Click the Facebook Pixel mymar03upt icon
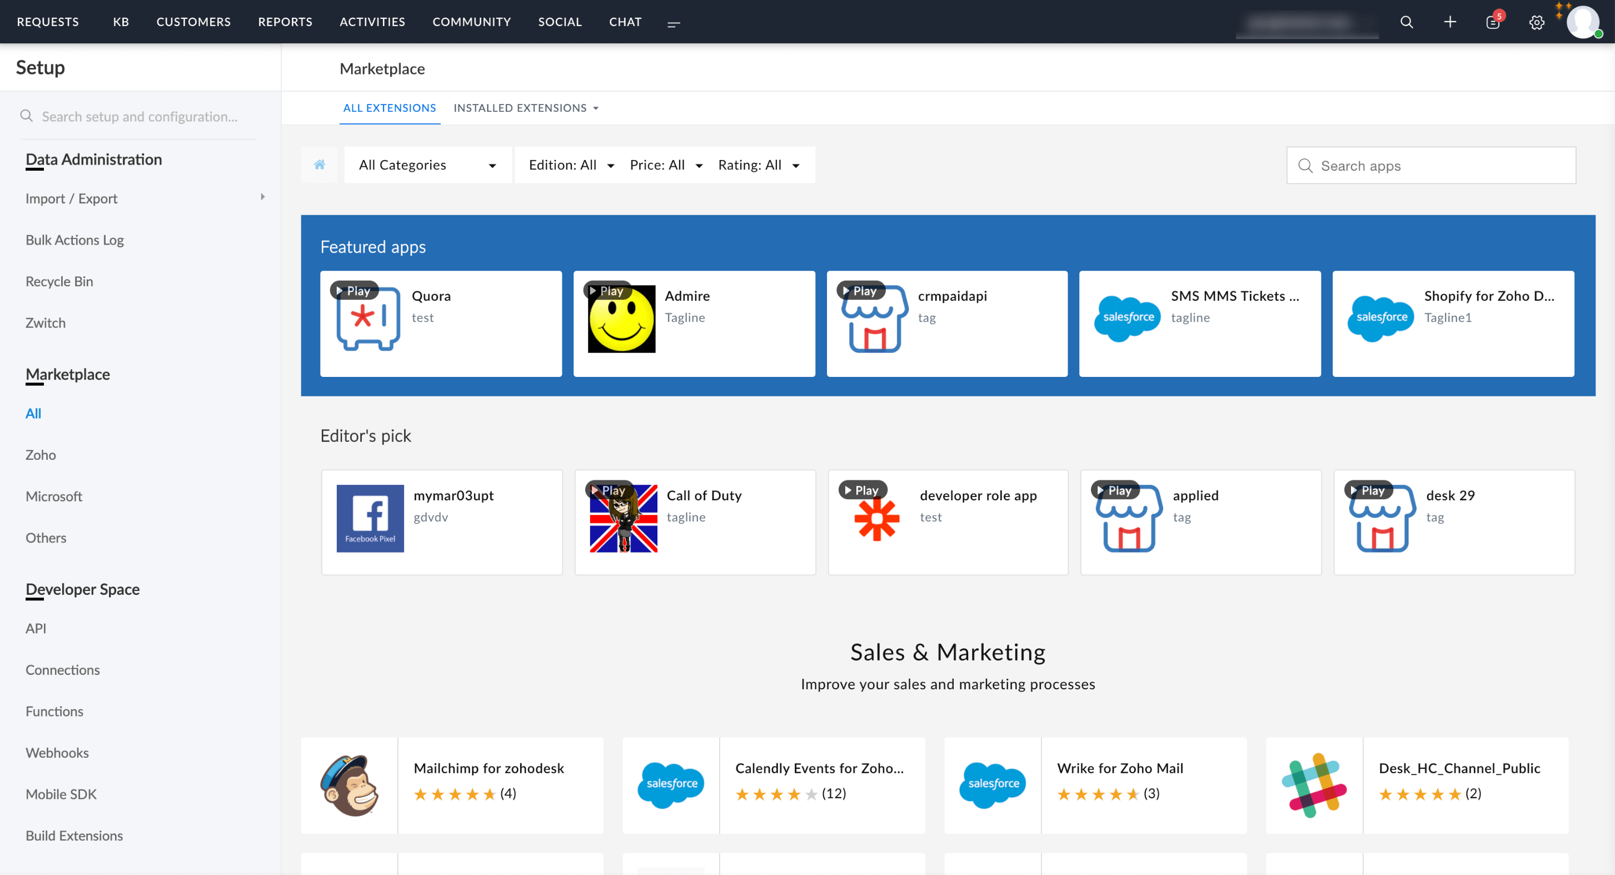The image size is (1615, 875). pos(370,518)
